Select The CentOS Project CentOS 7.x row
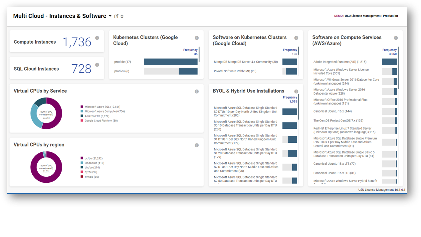The width and height of the screenshot is (421, 237). coord(355,121)
